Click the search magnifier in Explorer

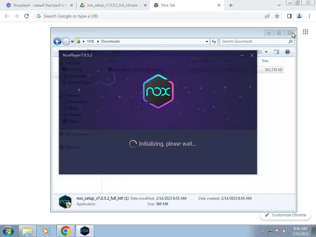pos(290,41)
